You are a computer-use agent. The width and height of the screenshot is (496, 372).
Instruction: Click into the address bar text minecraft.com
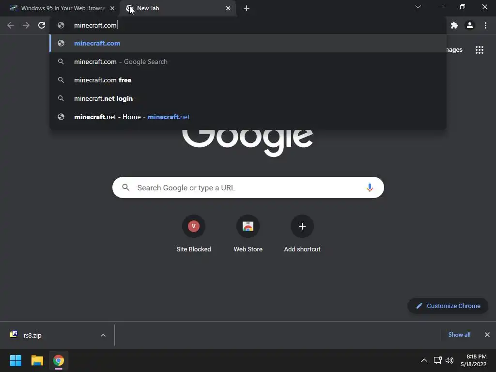coord(95,25)
